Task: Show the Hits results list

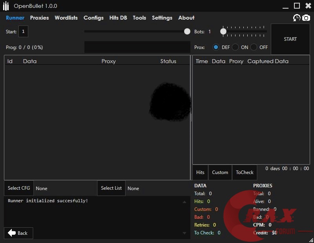Action: pos(200,172)
